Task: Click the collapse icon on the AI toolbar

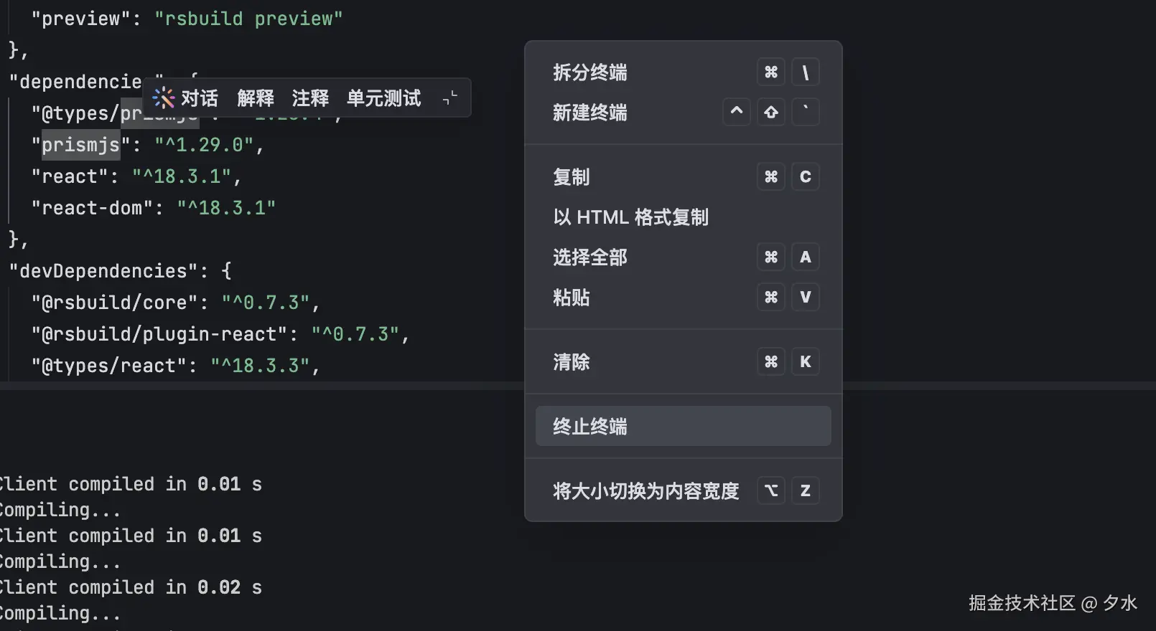Action: (450, 98)
